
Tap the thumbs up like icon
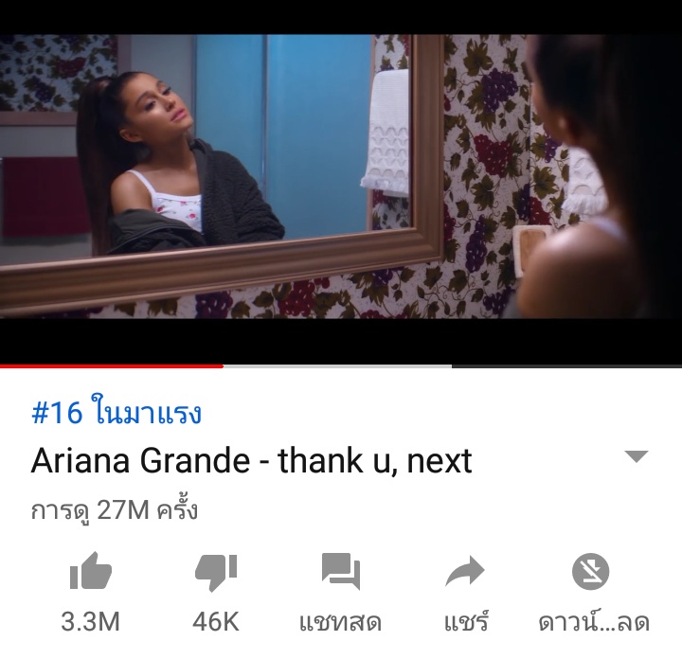tap(91, 570)
